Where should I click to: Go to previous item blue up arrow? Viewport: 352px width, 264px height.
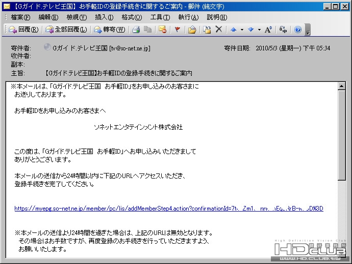tap(234, 30)
